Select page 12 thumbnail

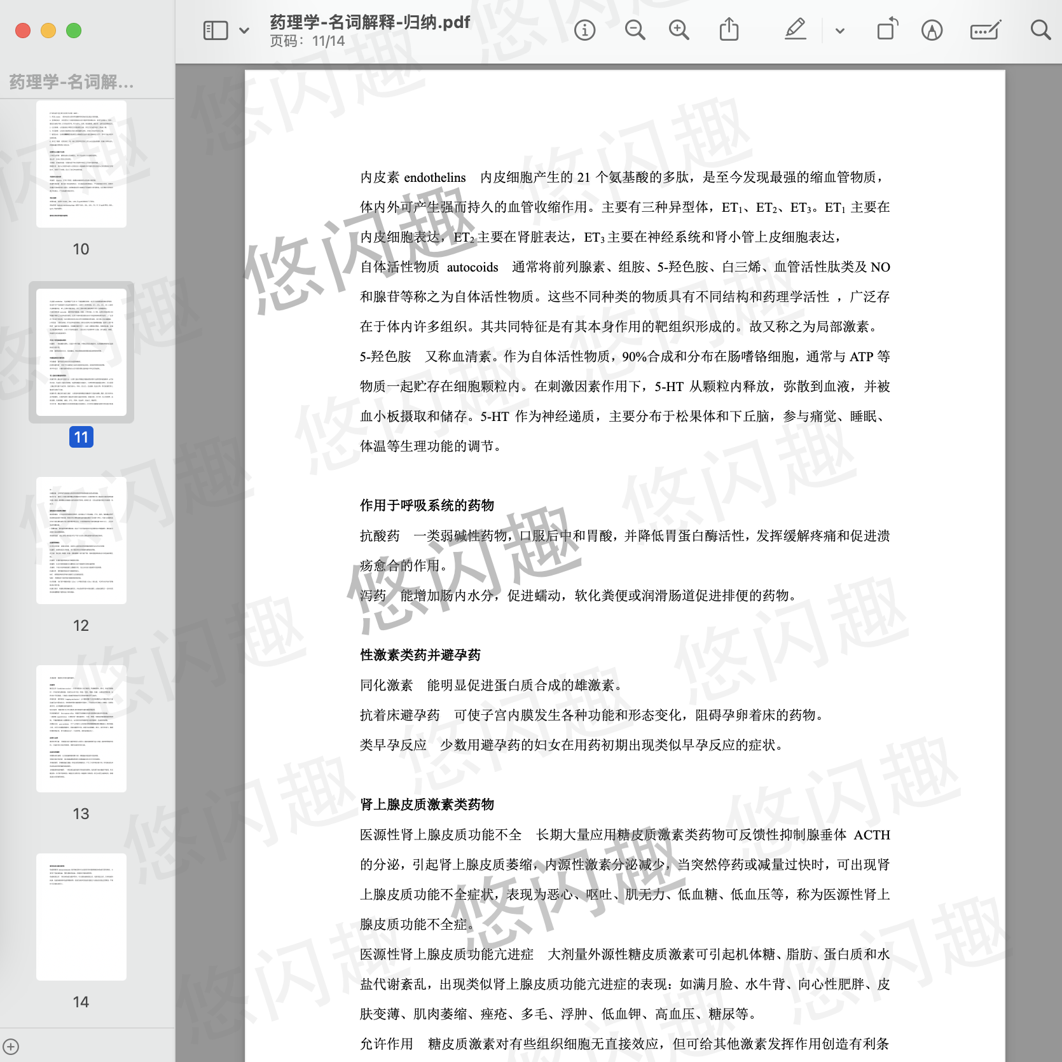click(81, 541)
